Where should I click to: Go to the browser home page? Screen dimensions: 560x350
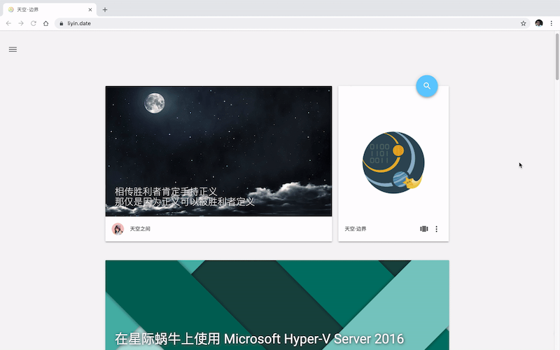click(45, 23)
